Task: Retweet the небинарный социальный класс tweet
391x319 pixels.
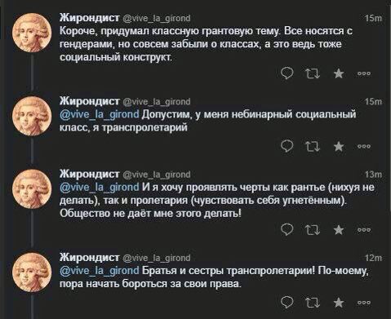Action: [313, 147]
